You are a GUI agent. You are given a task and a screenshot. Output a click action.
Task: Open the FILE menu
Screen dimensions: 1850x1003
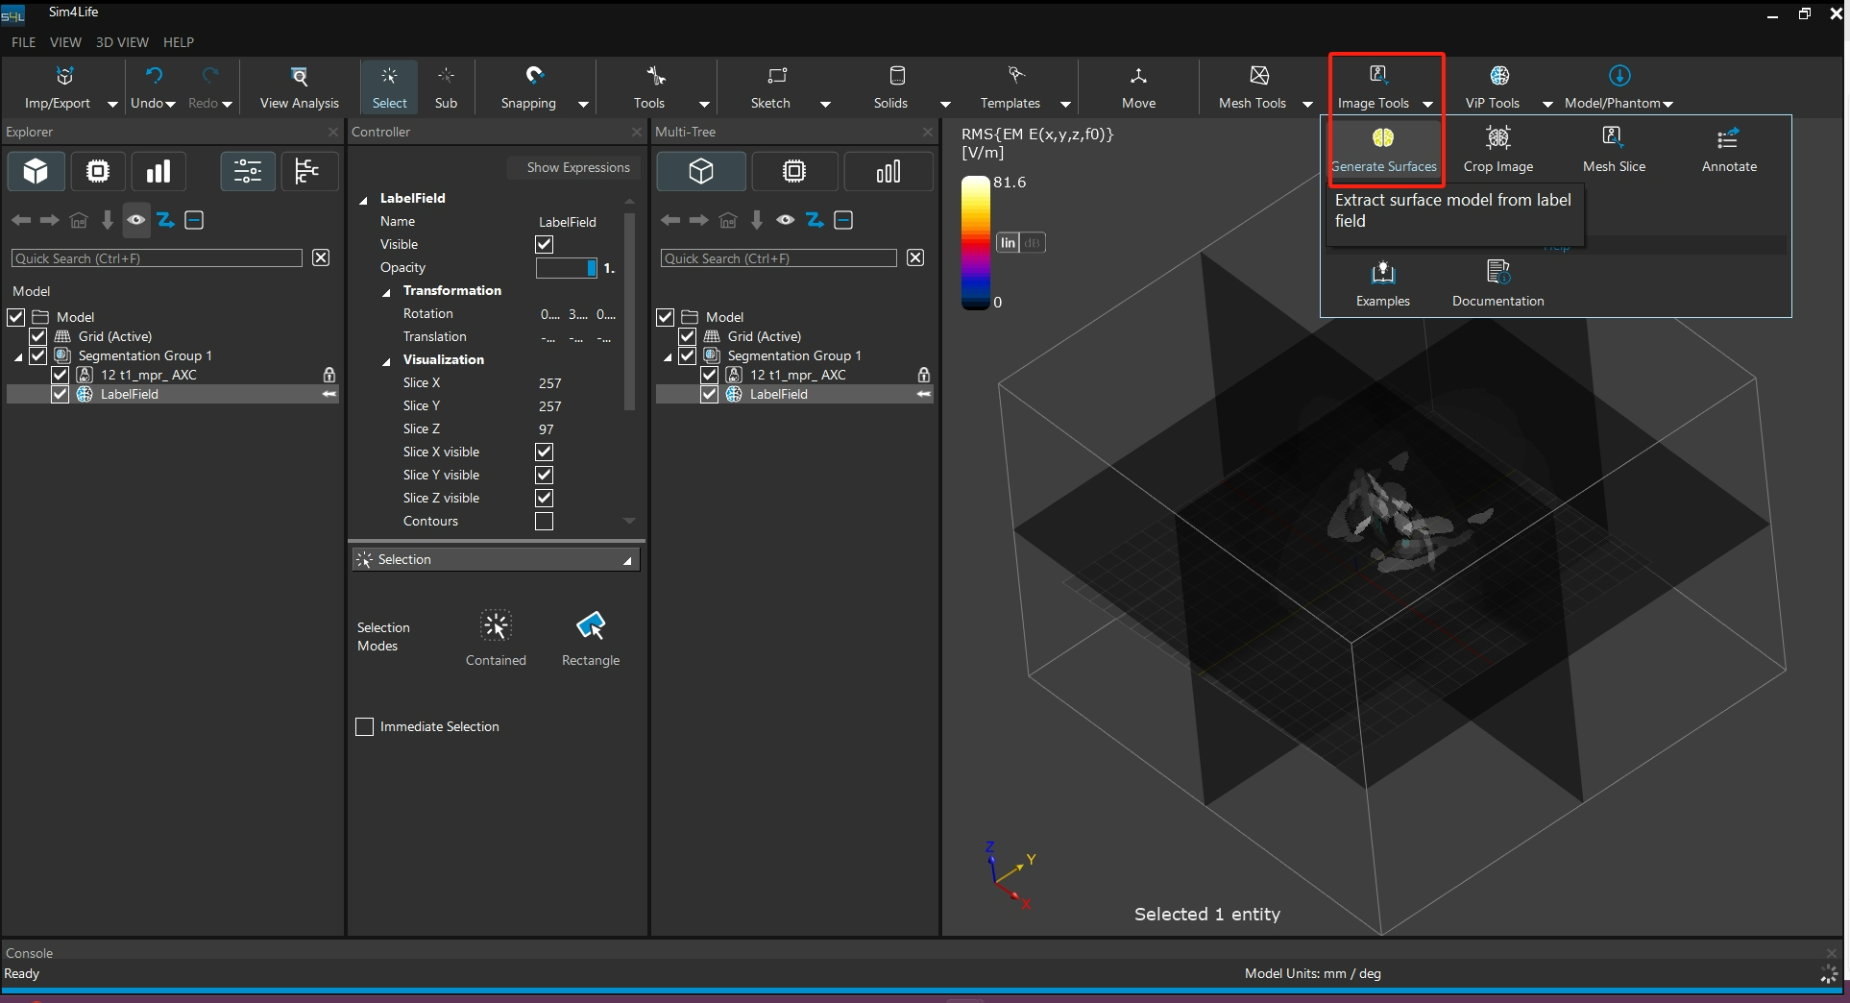23,42
